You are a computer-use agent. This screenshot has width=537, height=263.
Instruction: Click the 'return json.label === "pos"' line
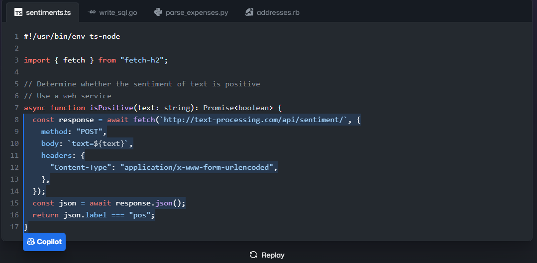pyautogui.click(x=94, y=215)
